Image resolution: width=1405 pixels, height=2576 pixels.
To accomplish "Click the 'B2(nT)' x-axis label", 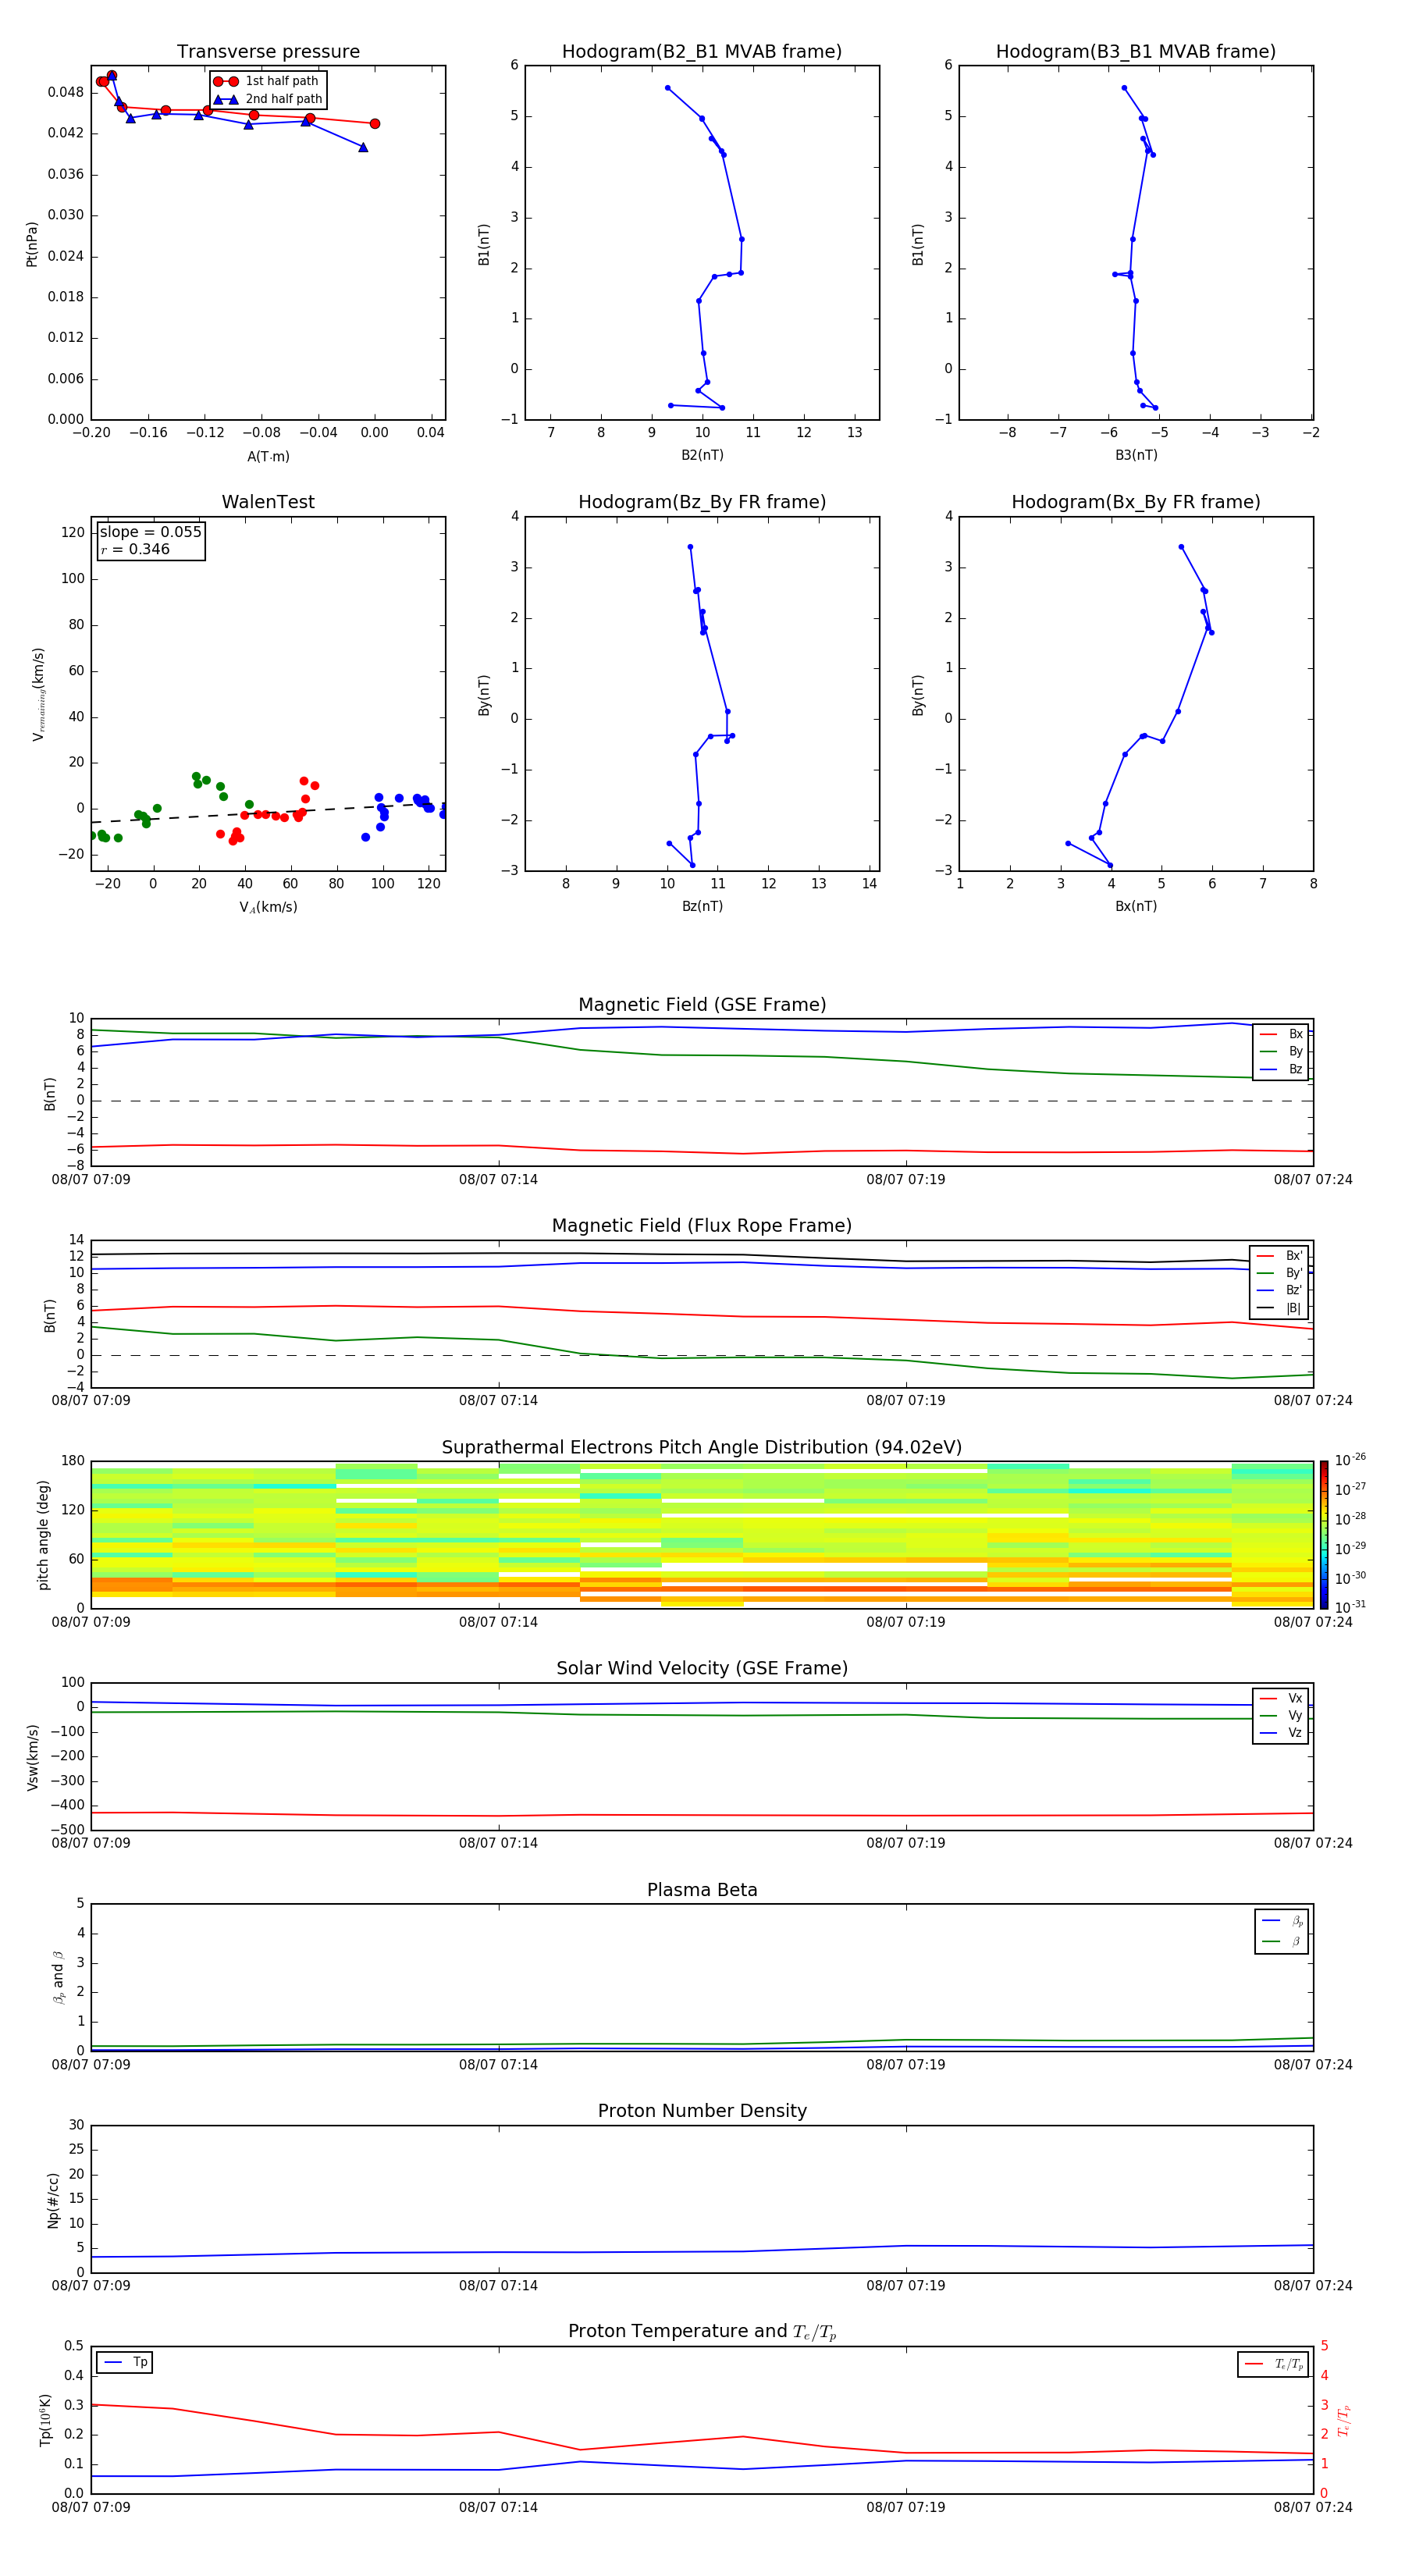I will 702,456.
